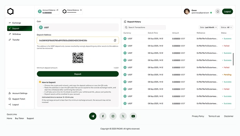Go to the Transfer menu item
This screenshot has height=136, width=240.
tap(20, 40)
